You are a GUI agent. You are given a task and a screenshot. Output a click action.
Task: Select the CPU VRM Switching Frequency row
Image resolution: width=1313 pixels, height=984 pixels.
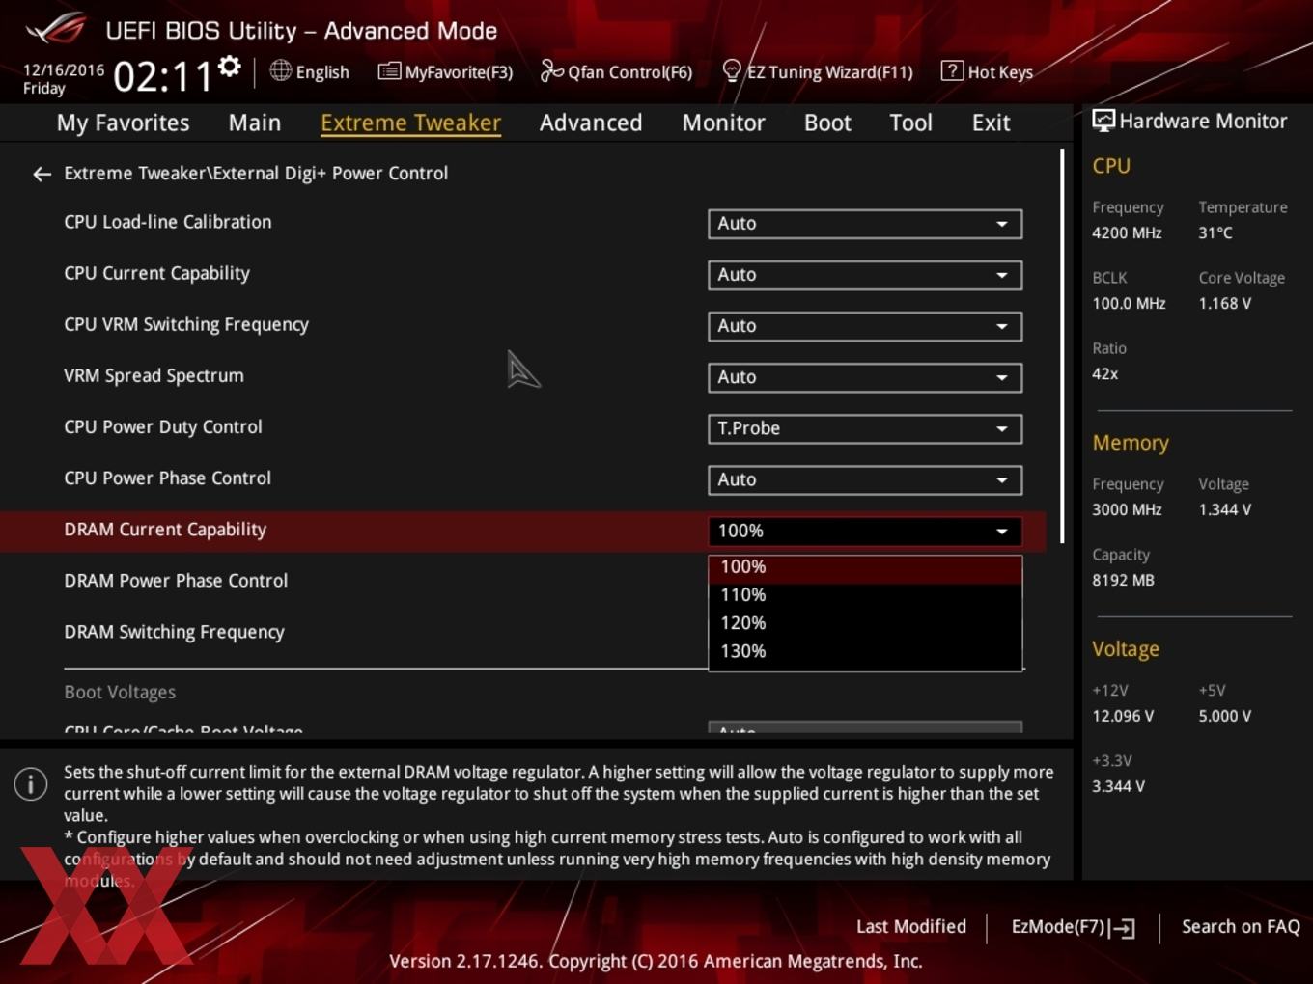pos(186,324)
